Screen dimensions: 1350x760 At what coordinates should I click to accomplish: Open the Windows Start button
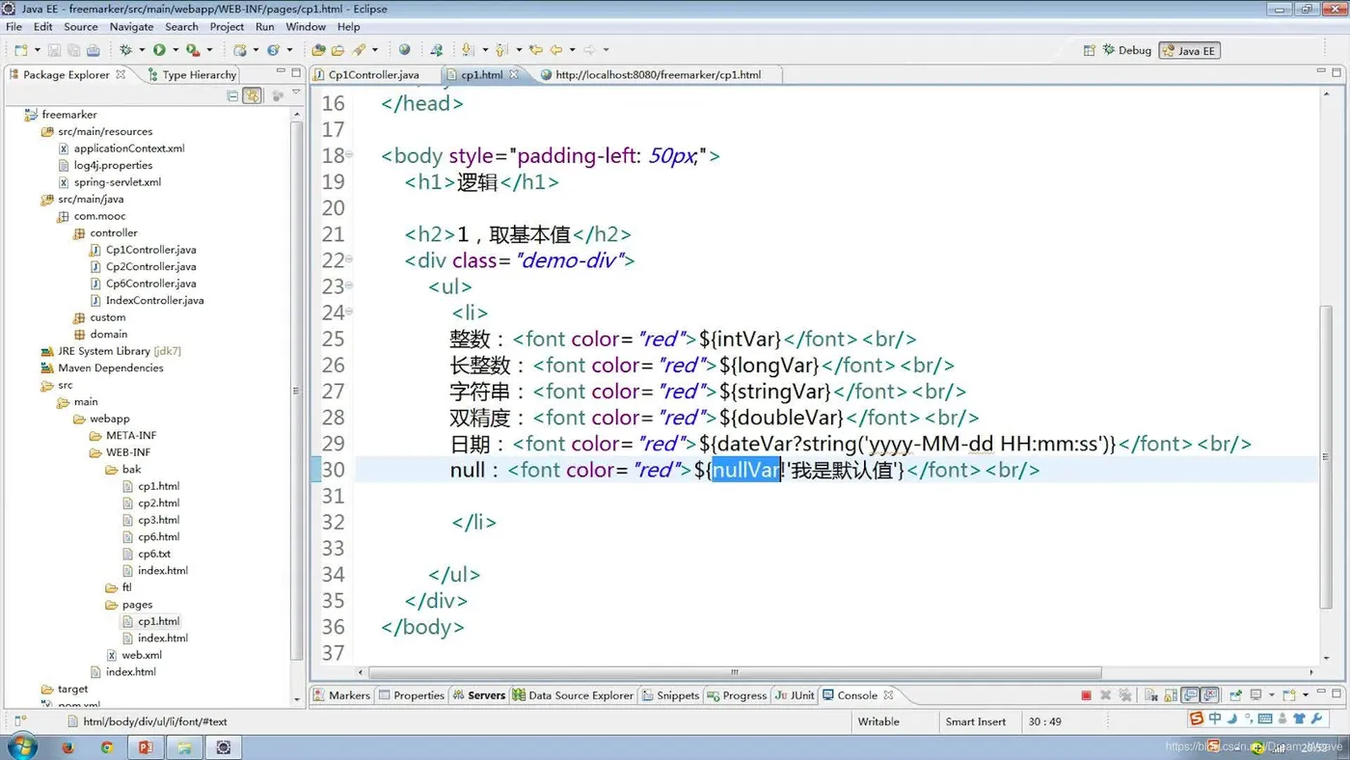21,746
